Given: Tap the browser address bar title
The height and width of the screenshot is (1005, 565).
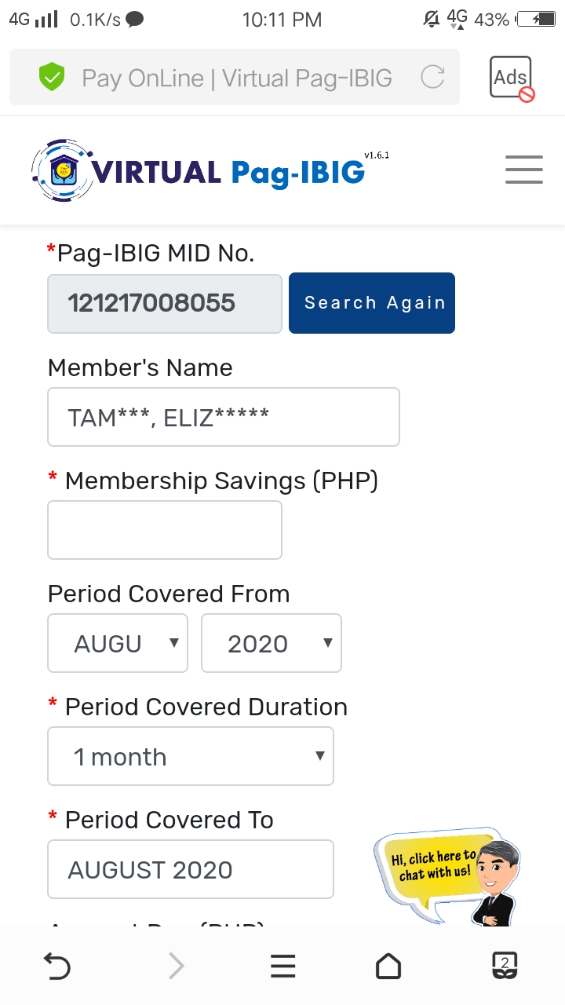Looking at the screenshot, I should coord(236,78).
